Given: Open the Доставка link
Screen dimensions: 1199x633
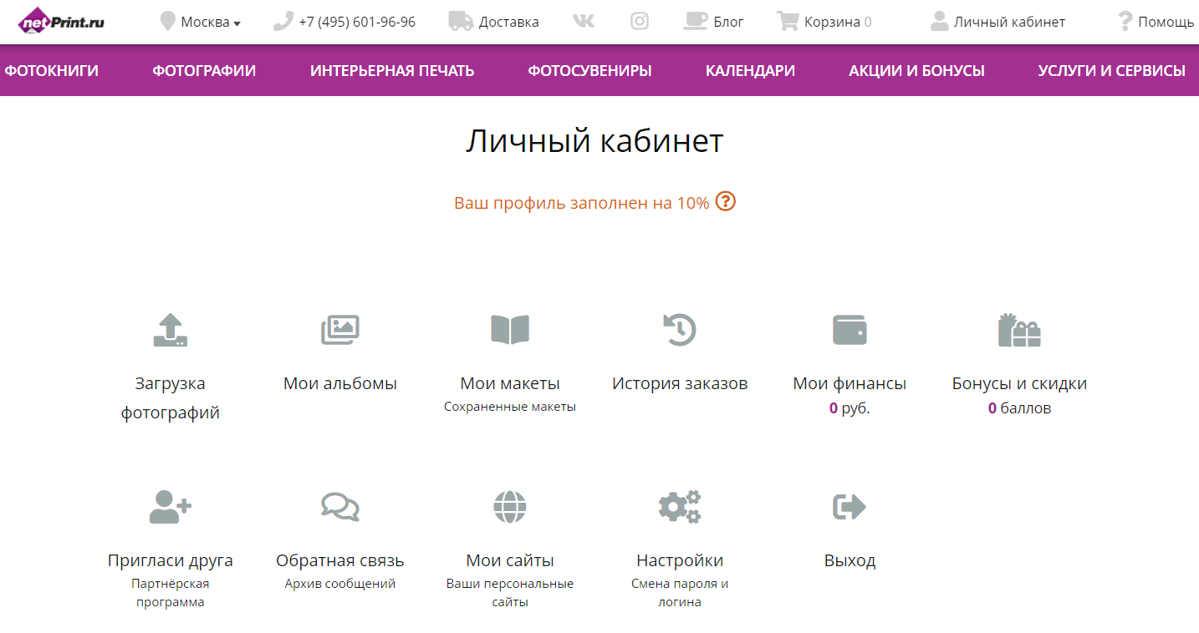Looking at the screenshot, I should (508, 22).
